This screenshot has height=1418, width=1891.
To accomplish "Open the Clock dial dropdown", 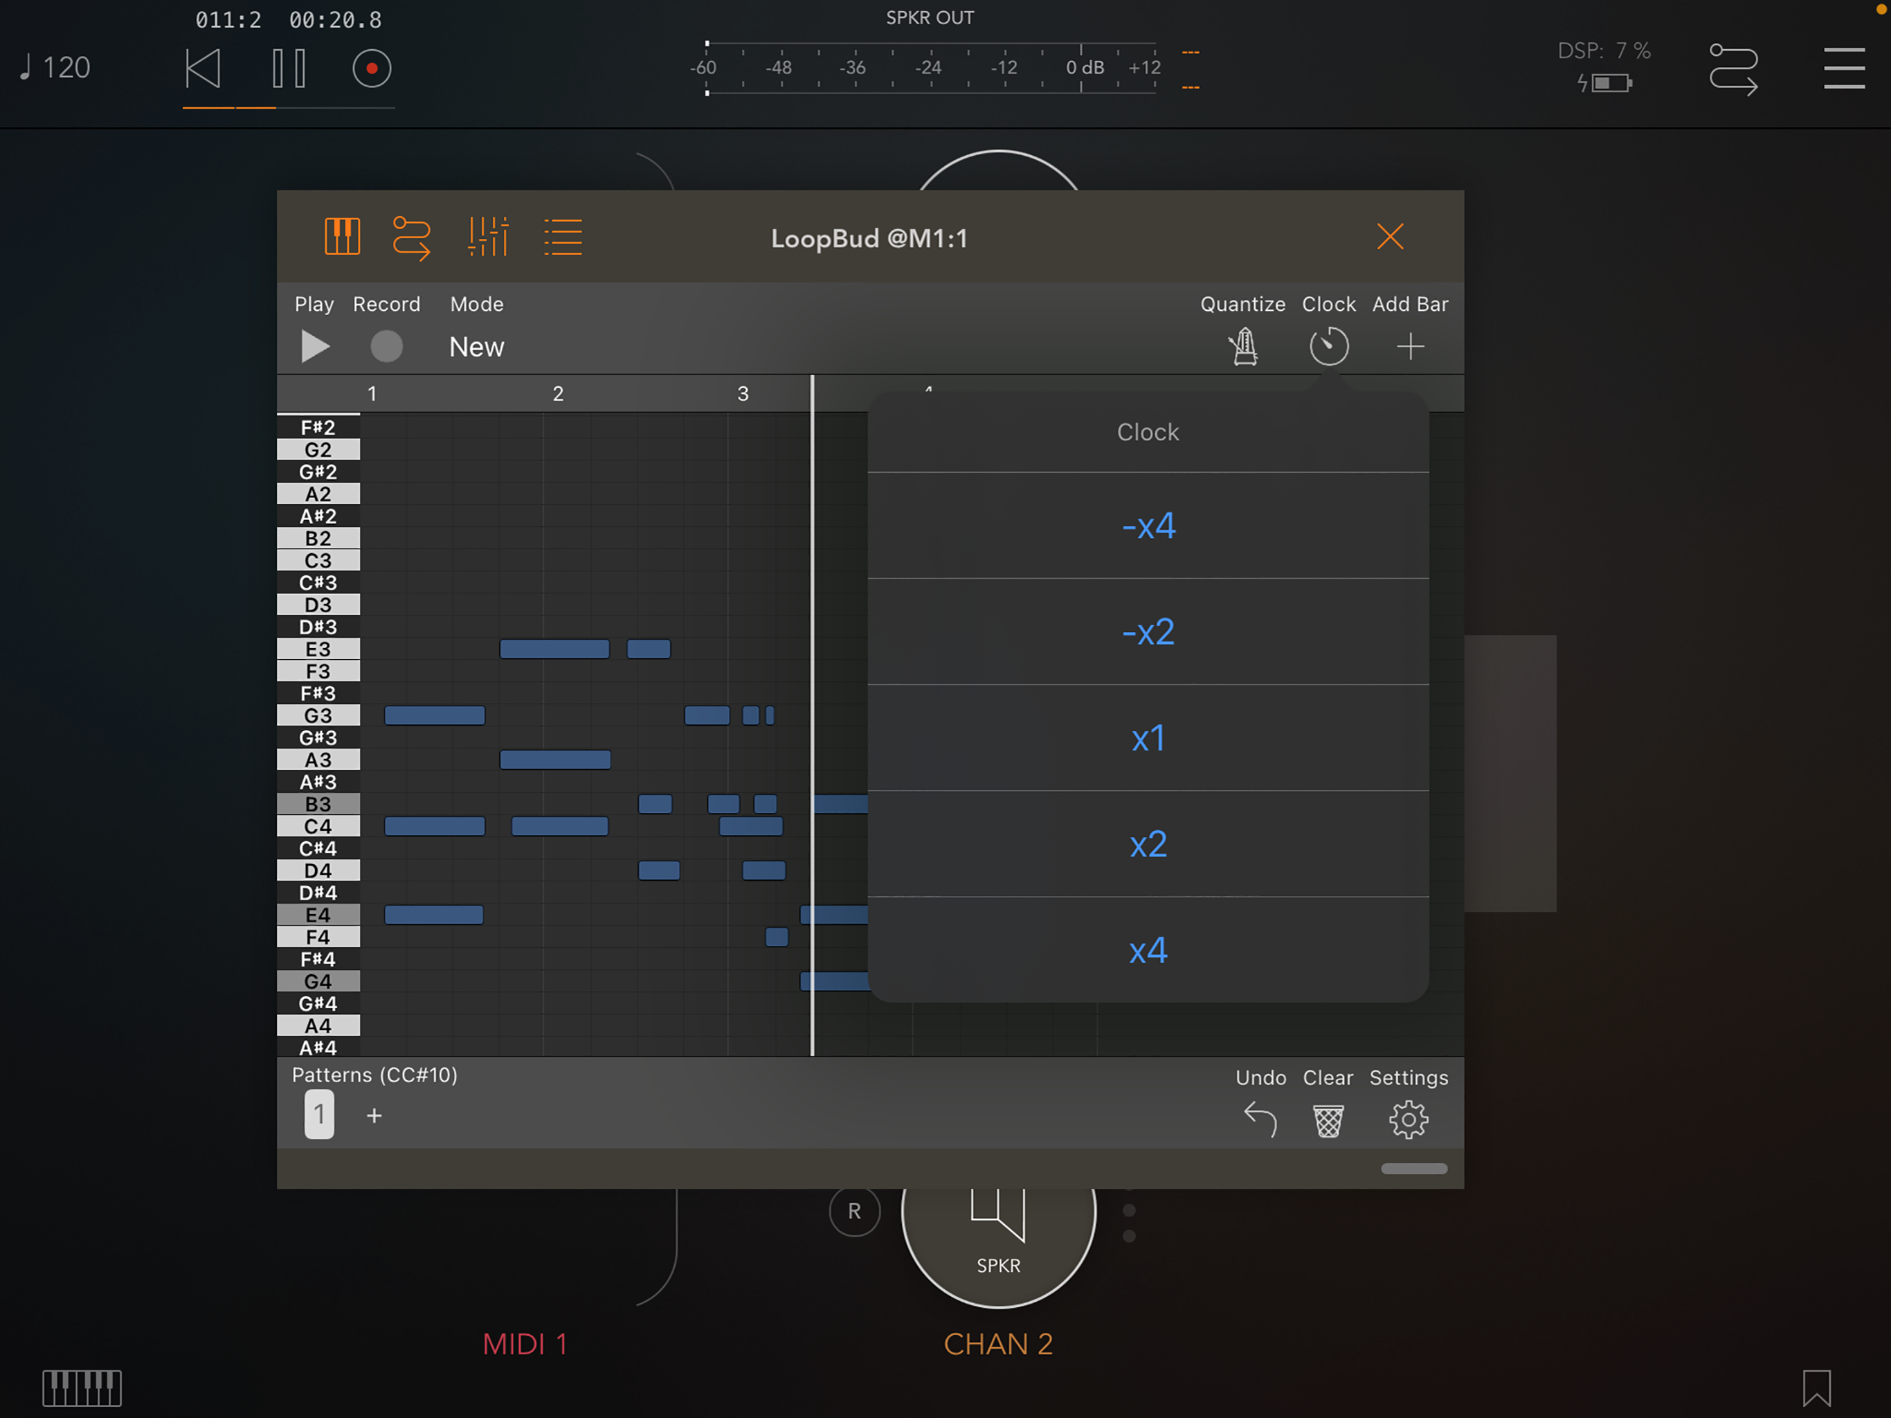I will coord(1328,346).
